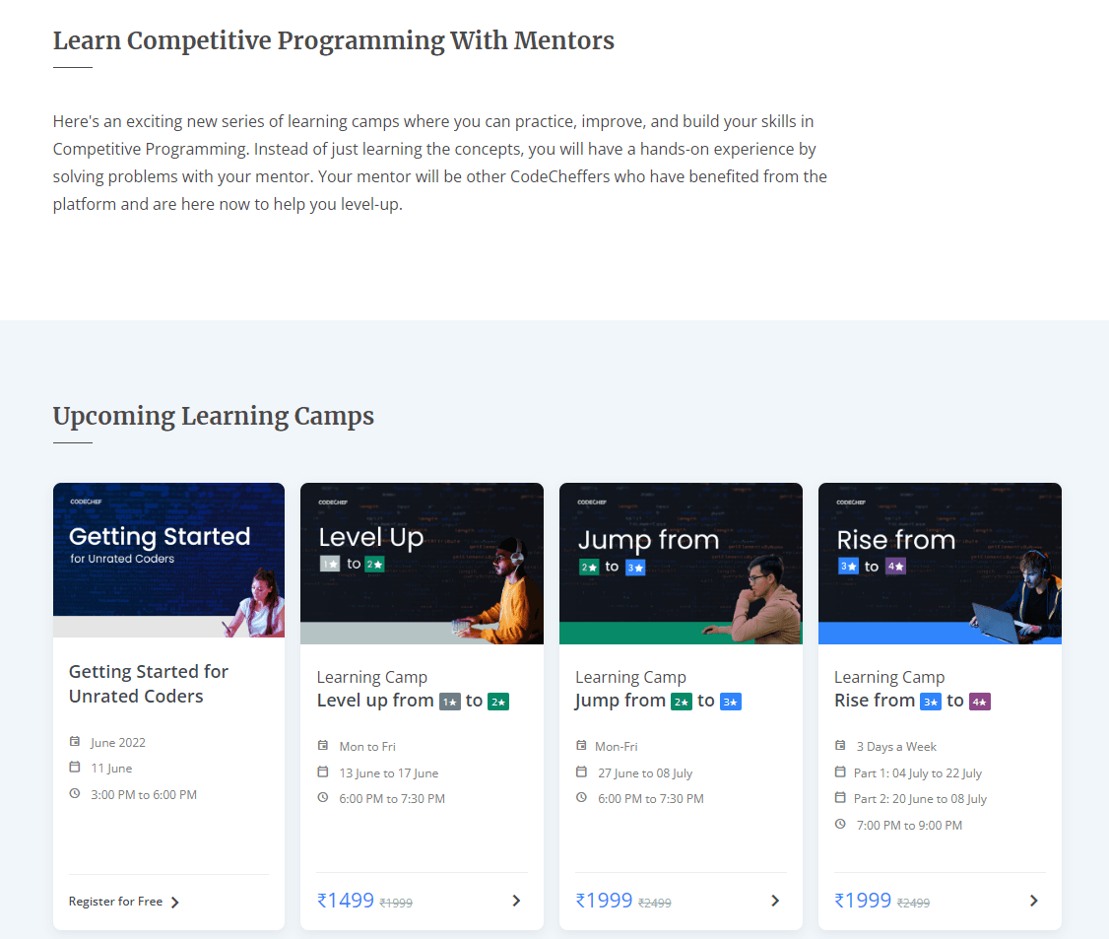Click calendar icon beside 3 Days a Week
Viewport: 1109px width, 939px height.
(x=840, y=745)
